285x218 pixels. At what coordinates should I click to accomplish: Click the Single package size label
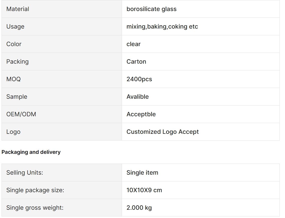tap(35, 190)
